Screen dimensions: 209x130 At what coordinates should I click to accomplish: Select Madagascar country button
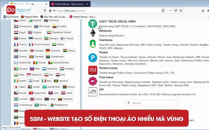(58, 105)
